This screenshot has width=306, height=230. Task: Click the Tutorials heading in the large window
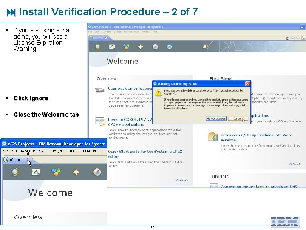point(219,176)
